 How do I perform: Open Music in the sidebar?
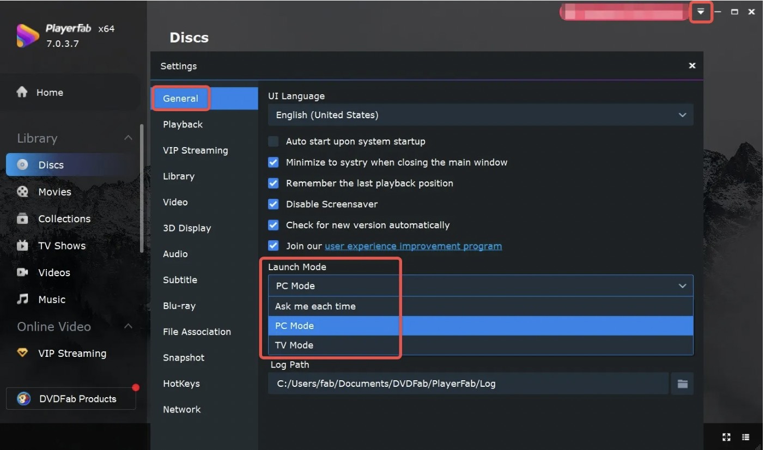pyautogui.click(x=52, y=300)
